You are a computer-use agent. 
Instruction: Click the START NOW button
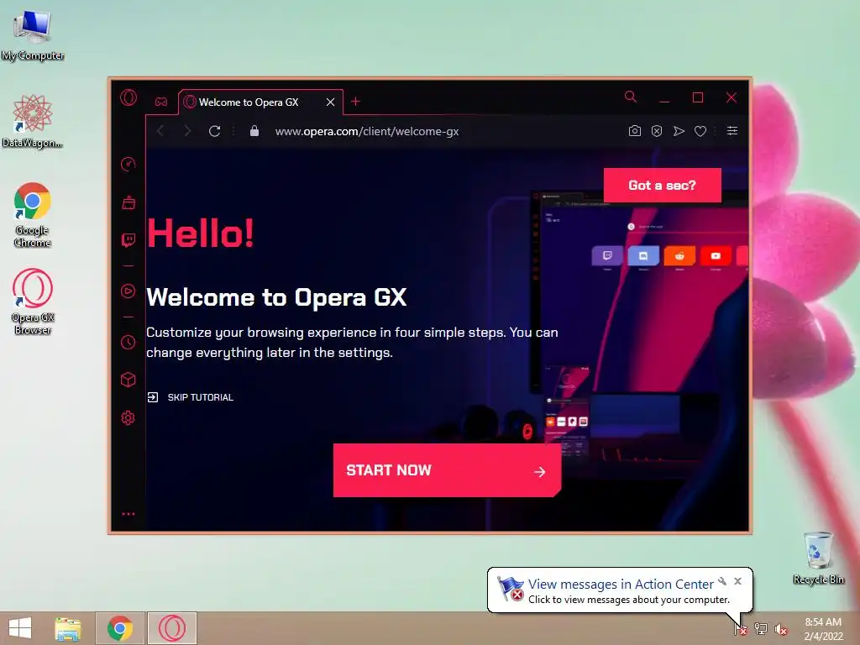tap(447, 470)
